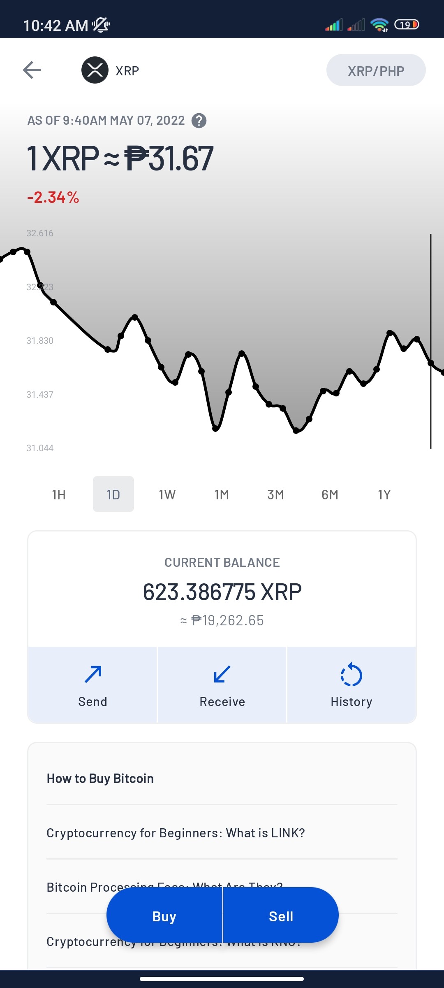Tap the battery indicator icon
The image size is (444, 988).
(407, 25)
